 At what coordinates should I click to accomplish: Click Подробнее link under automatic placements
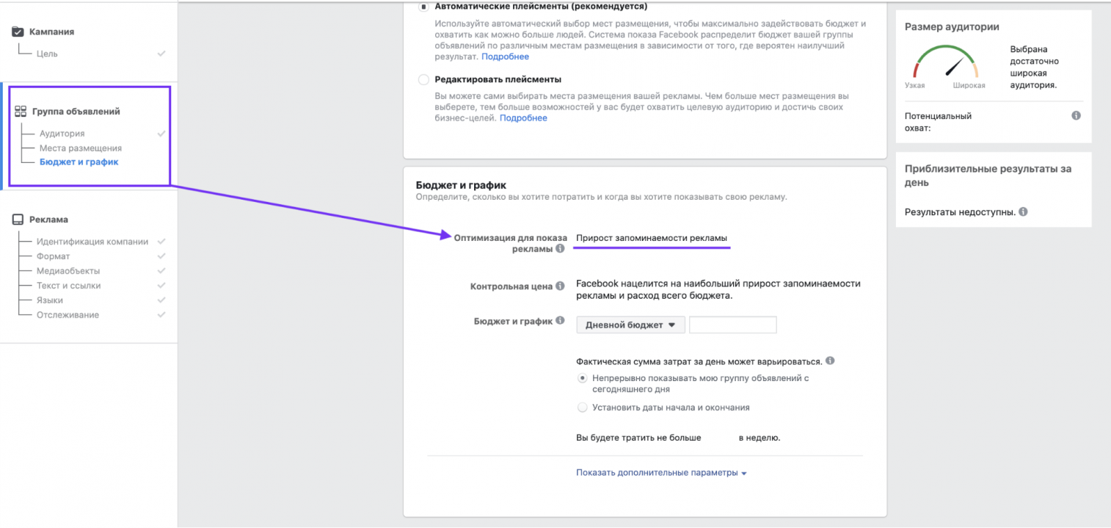point(505,57)
